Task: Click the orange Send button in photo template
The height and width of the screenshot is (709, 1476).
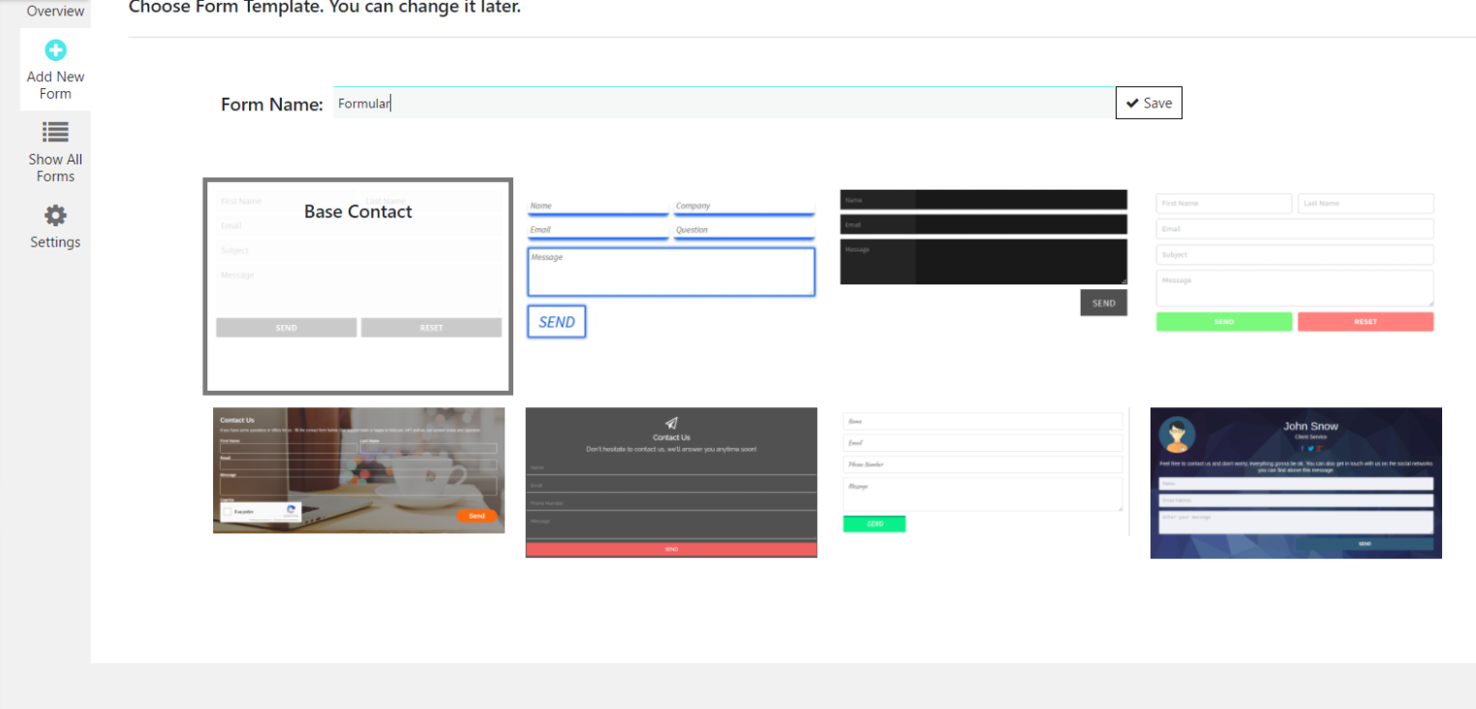Action: click(x=477, y=517)
